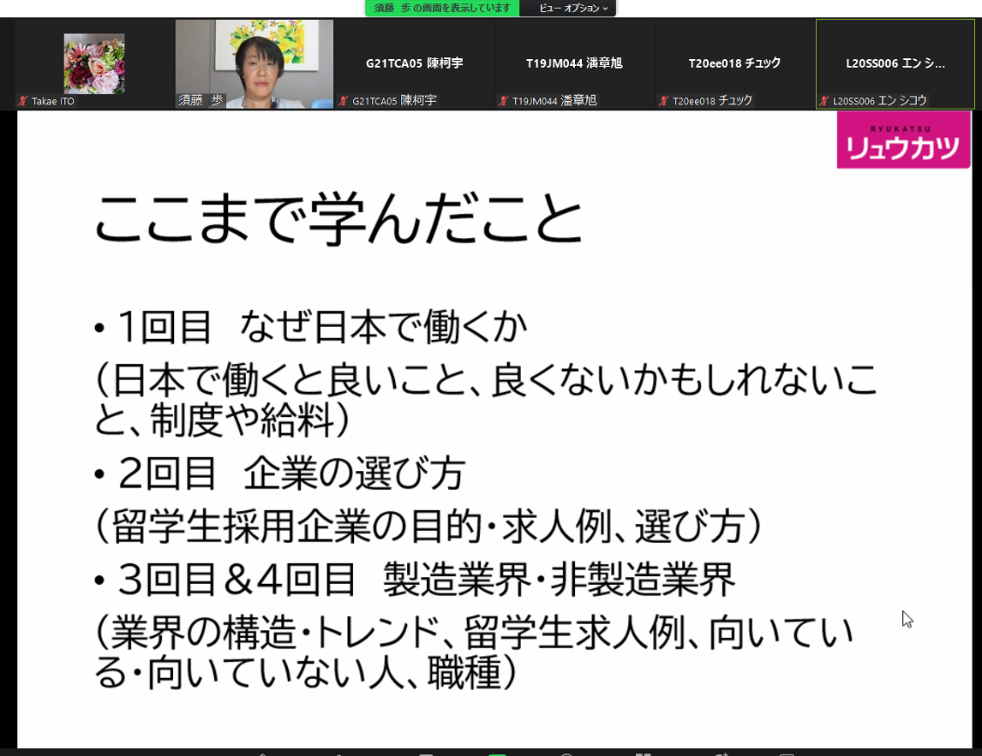The width and height of the screenshot is (982, 756).
Task: Click the green screen-sharing notification banner
Action: point(442,8)
